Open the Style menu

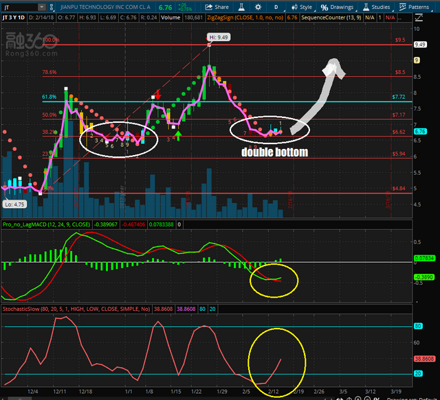coord(302,7)
